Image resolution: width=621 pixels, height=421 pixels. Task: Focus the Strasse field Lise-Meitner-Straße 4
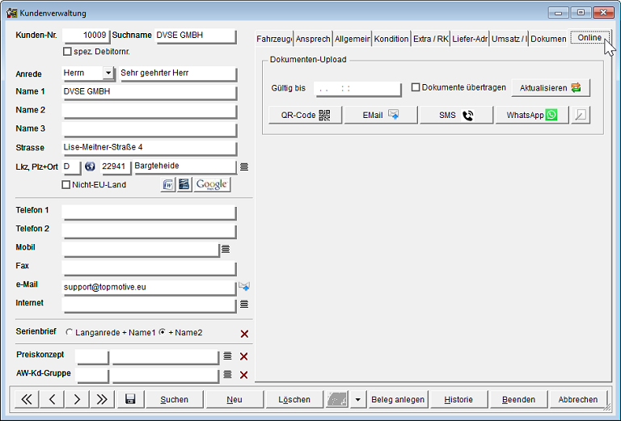click(x=150, y=148)
